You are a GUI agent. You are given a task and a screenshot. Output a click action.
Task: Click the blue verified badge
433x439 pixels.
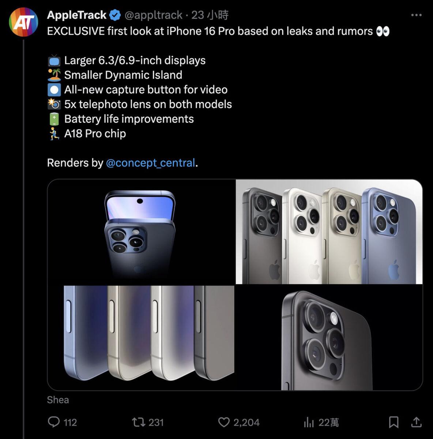pyautogui.click(x=116, y=15)
